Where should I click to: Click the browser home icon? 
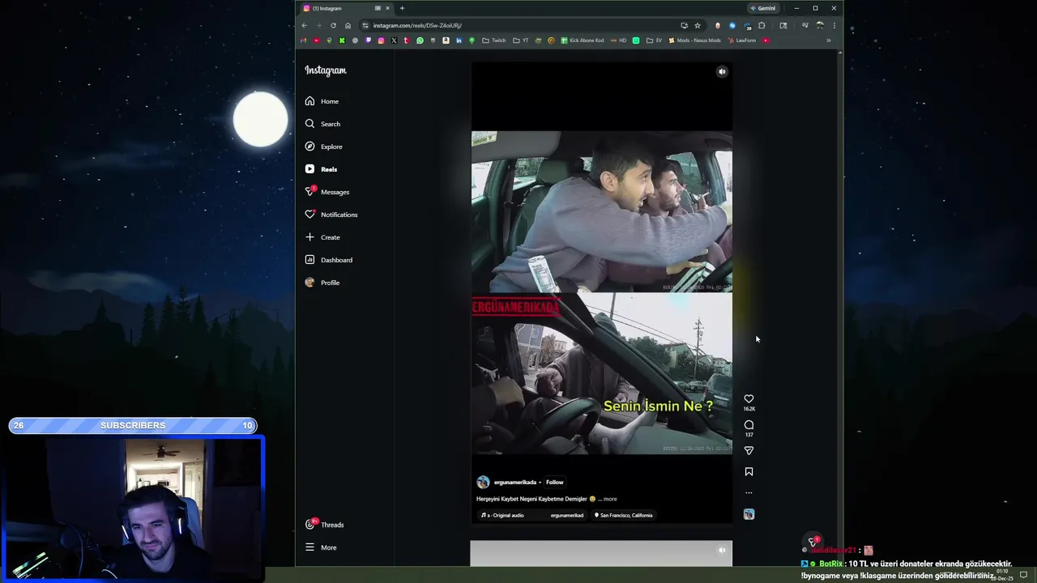348,25
